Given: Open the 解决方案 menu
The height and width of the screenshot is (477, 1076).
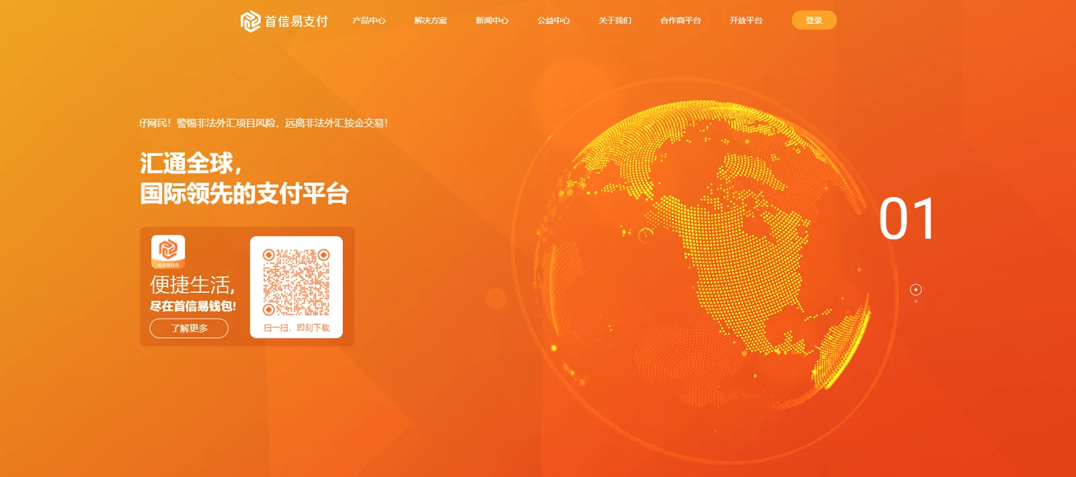Looking at the screenshot, I should click(x=430, y=21).
